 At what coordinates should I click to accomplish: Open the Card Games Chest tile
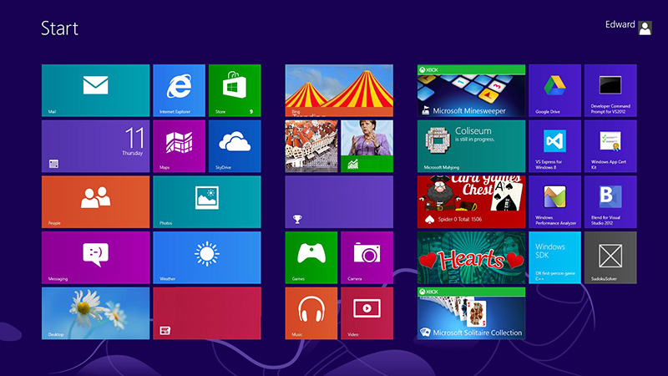pos(471,202)
